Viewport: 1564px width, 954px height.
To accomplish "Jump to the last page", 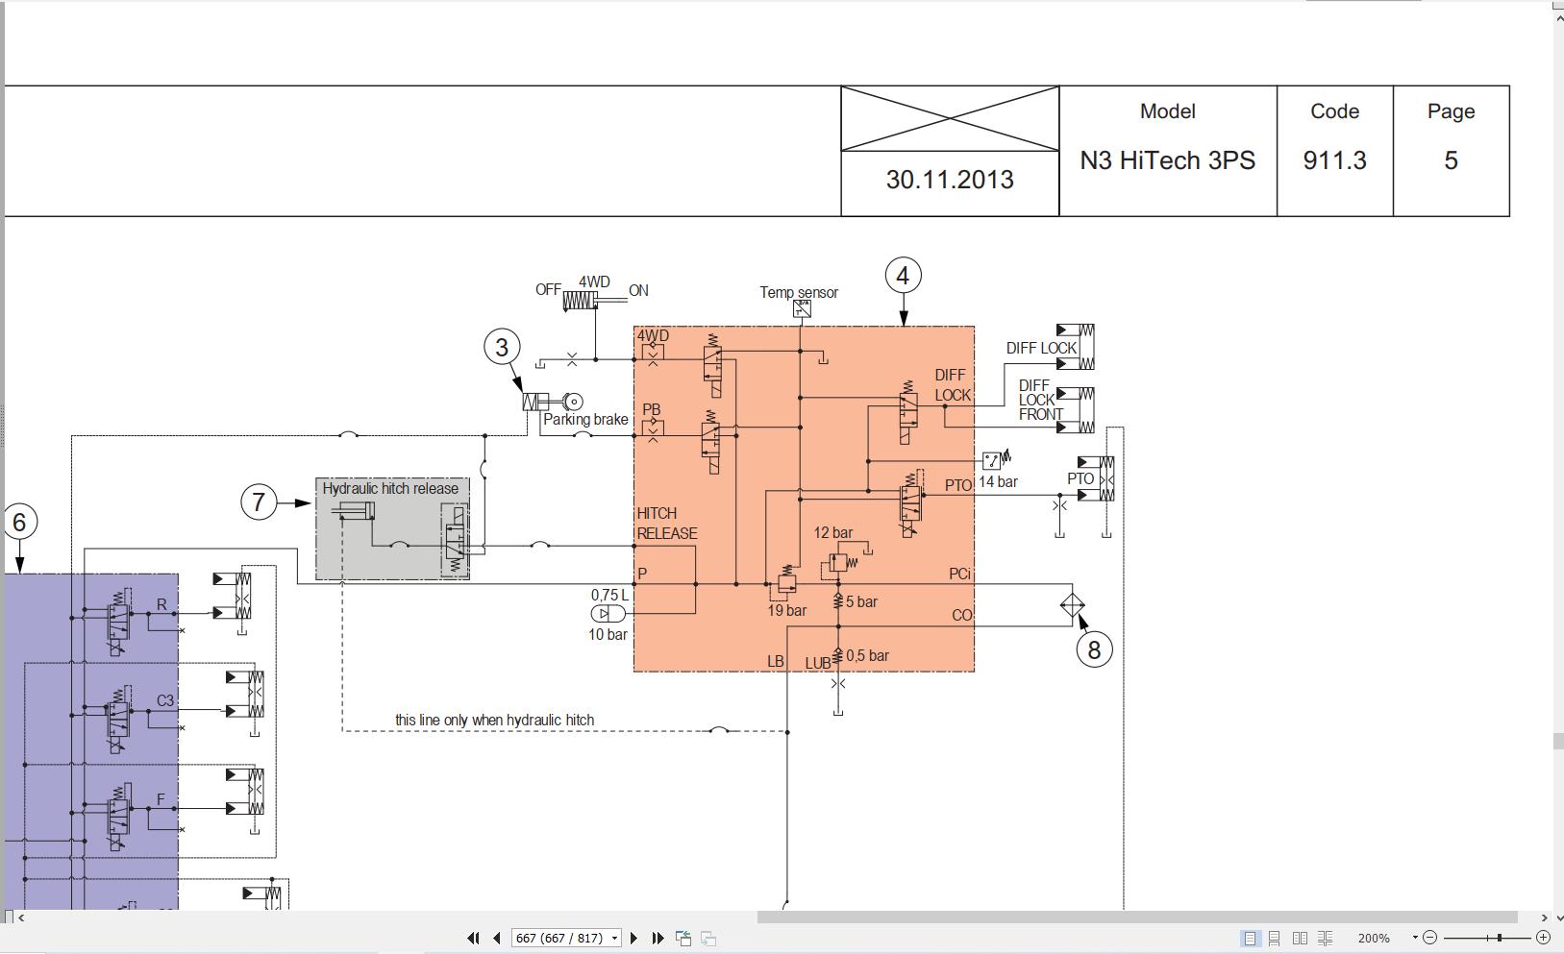I will [x=658, y=939].
